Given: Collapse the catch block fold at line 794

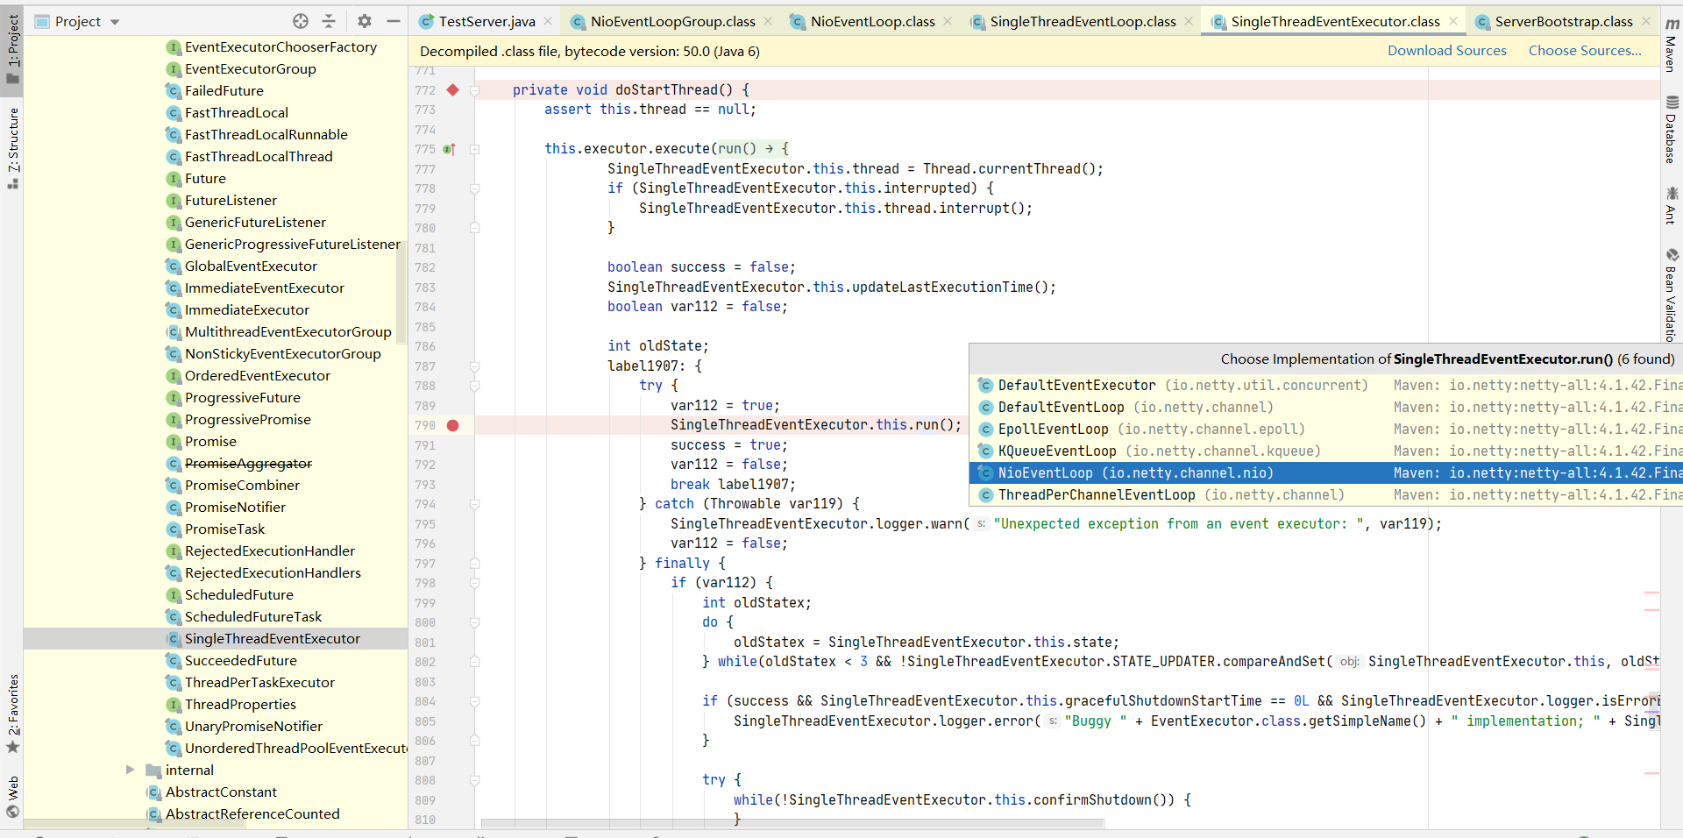Looking at the screenshot, I should tap(474, 504).
